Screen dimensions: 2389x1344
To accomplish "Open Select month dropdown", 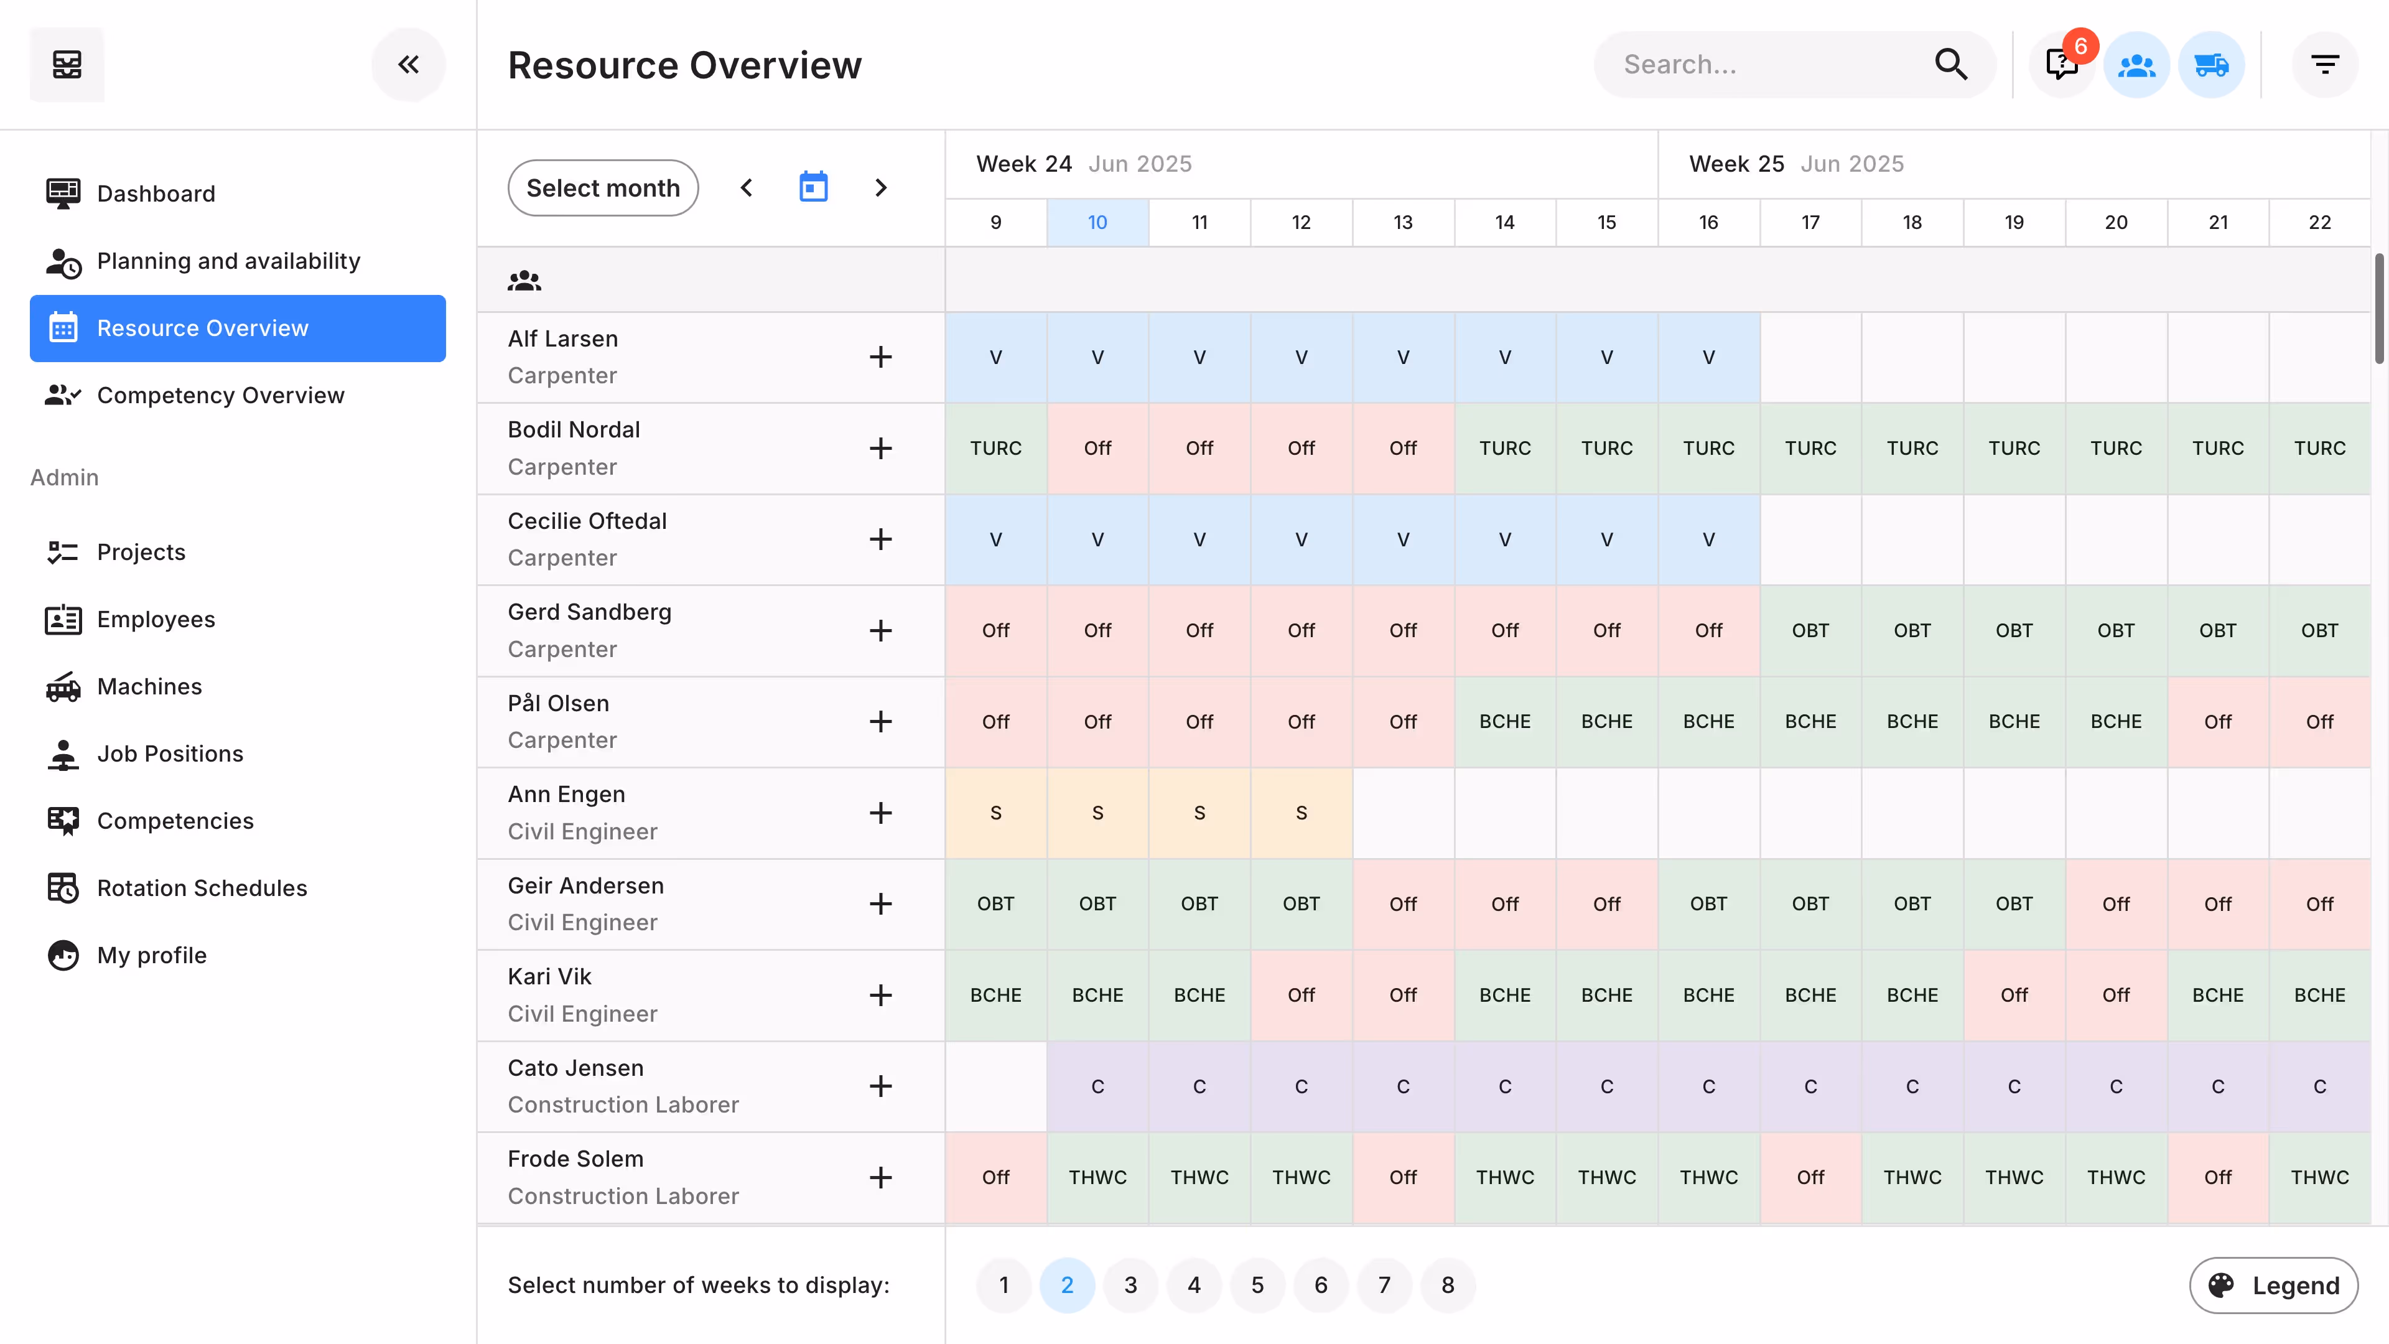I will [603, 187].
